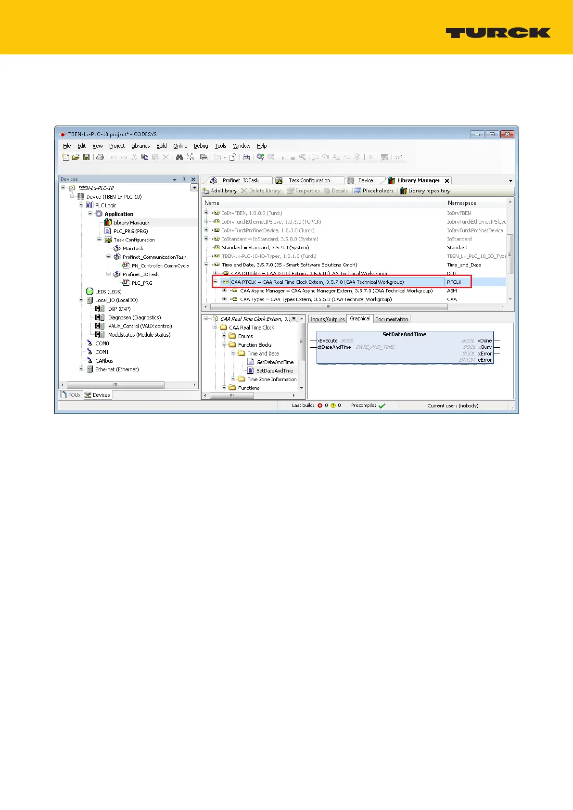Switch to the Inputs/Outputs tab
This screenshot has height=810, width=573.
coord(328,319)
